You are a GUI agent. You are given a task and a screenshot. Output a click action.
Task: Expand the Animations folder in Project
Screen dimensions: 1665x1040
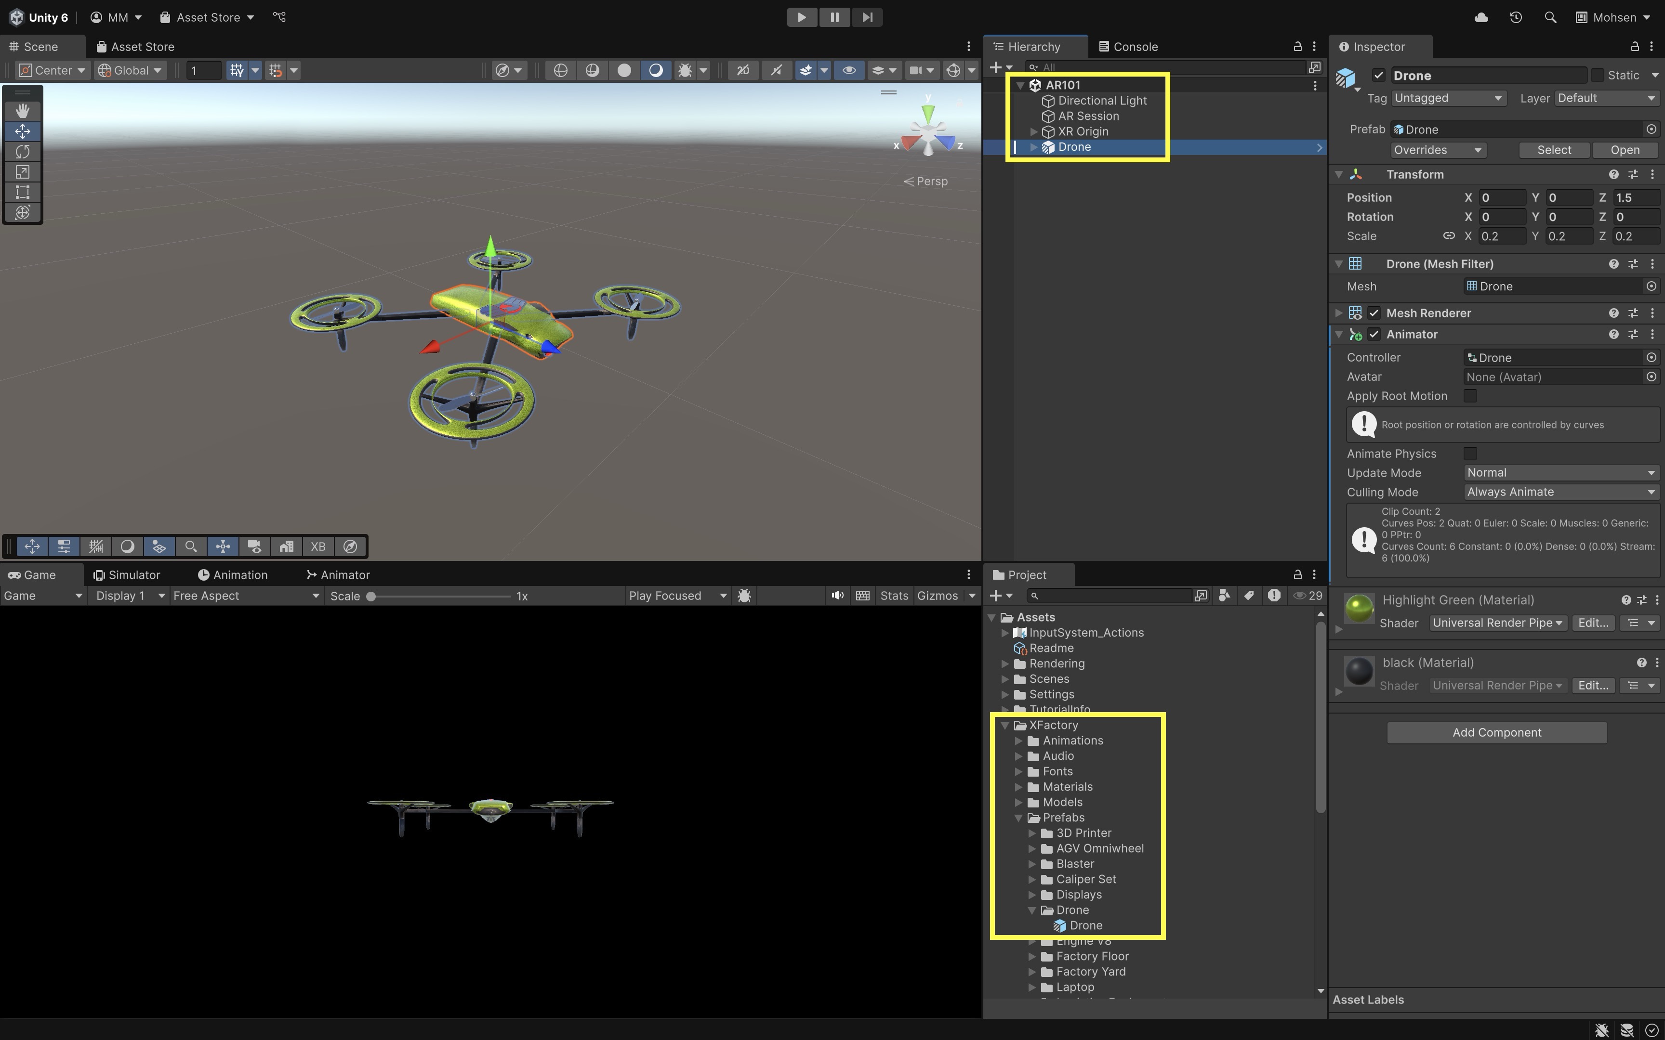click(x=1019, y=741)
